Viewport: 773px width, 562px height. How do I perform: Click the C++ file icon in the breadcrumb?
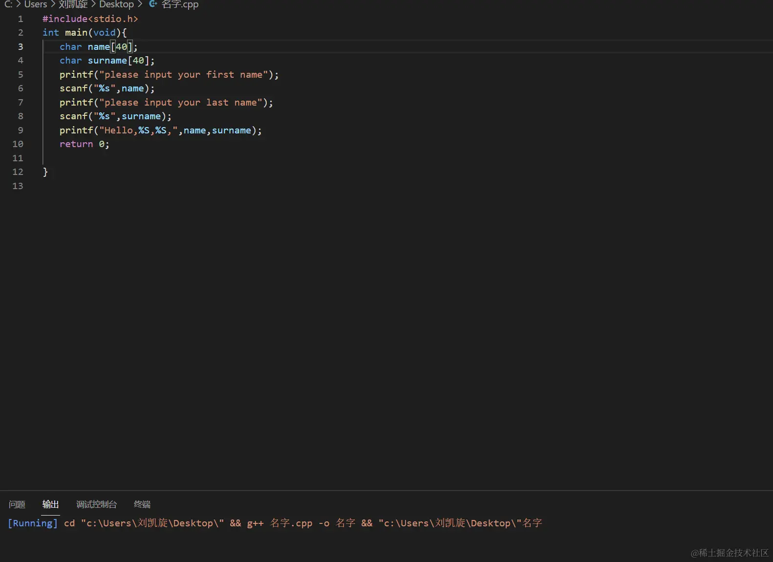(x=153, y=4)
